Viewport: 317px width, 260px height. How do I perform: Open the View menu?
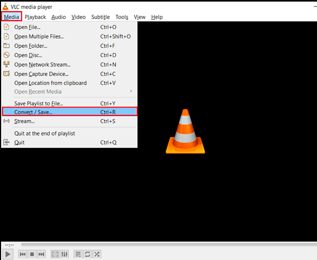pos(140,17)
